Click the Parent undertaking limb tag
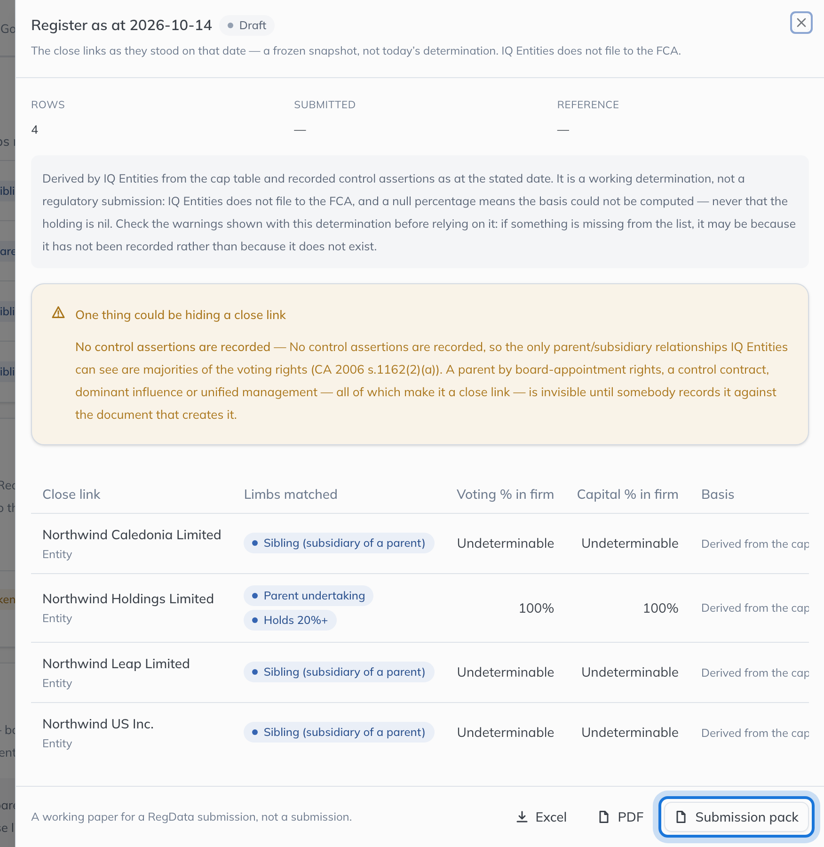 click(309, 596)
